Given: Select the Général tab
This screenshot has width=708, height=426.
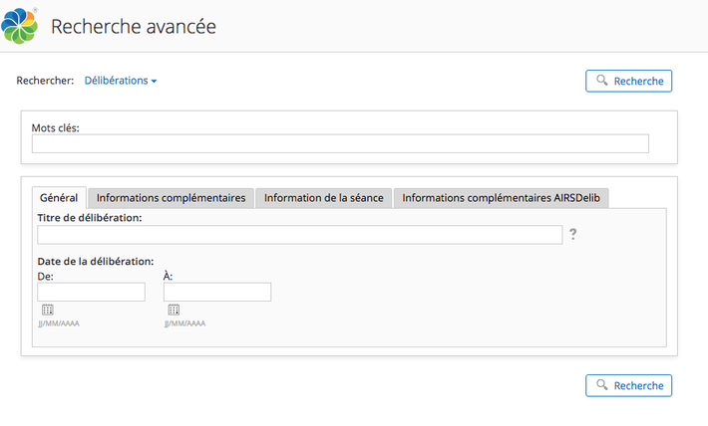Looking at the screenshot, I should [59, 198].
